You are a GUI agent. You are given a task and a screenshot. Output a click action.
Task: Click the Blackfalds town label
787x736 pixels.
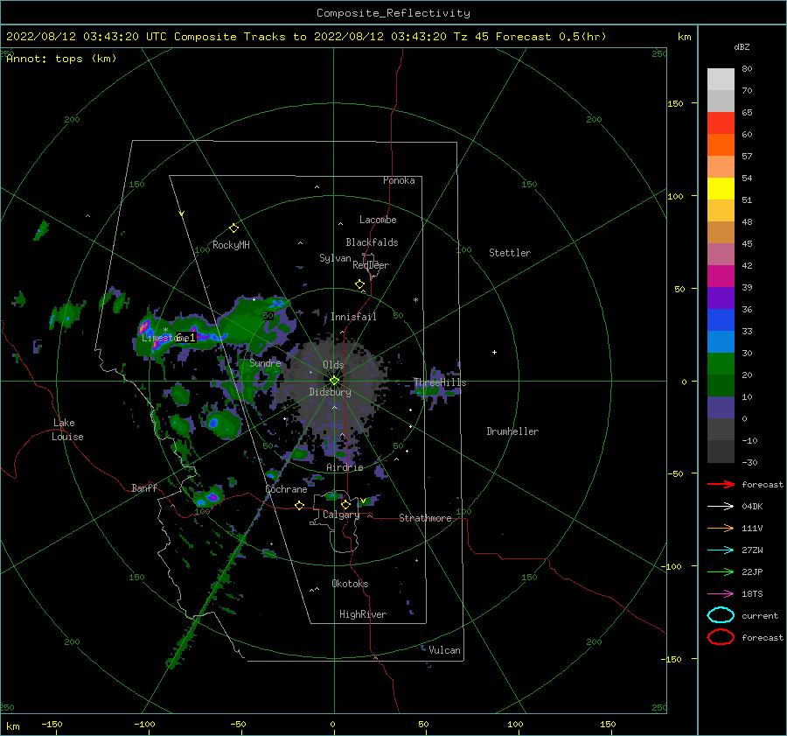tap(372, 242)
